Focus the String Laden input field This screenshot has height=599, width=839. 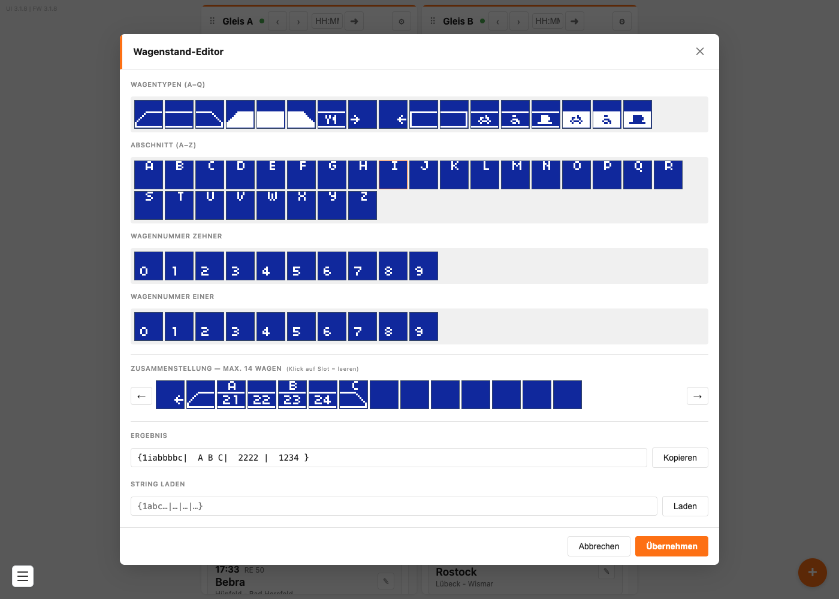[x=394, y=506]
